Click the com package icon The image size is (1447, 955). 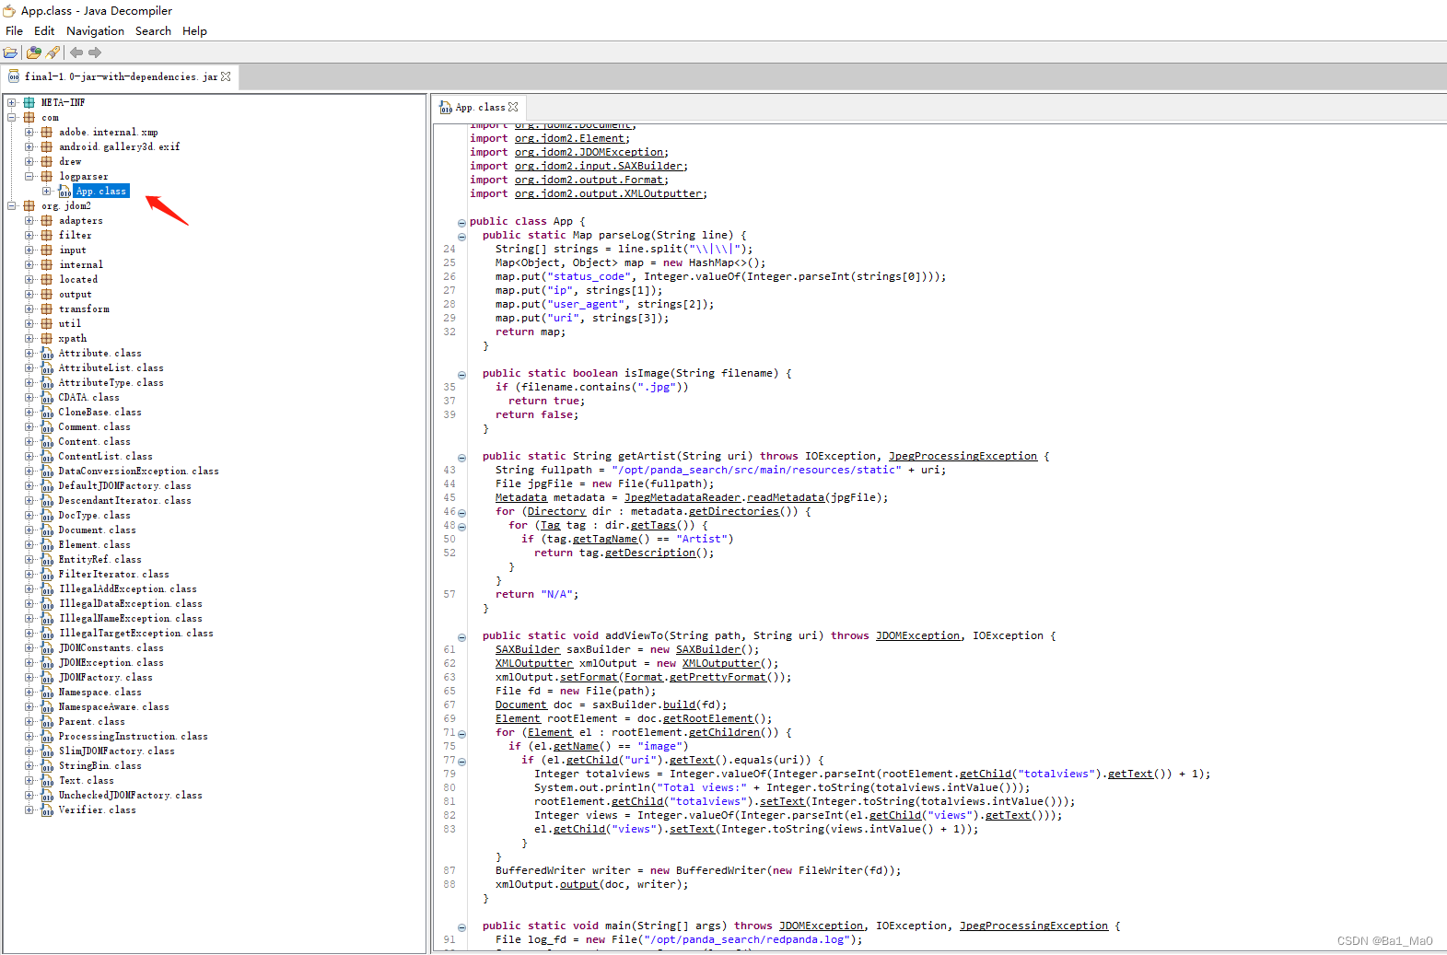(x=29, y=117)
